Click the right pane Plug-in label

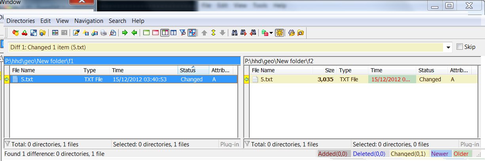[470, 144]
